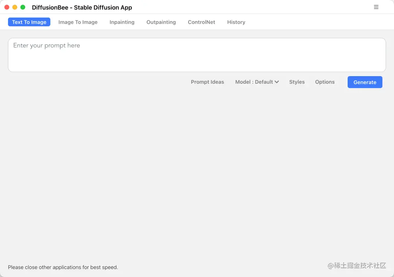Viewport: 394px width, 277px height.
Task: Click the 'Please close other applications' status text
Action: (x=63, y=267)
